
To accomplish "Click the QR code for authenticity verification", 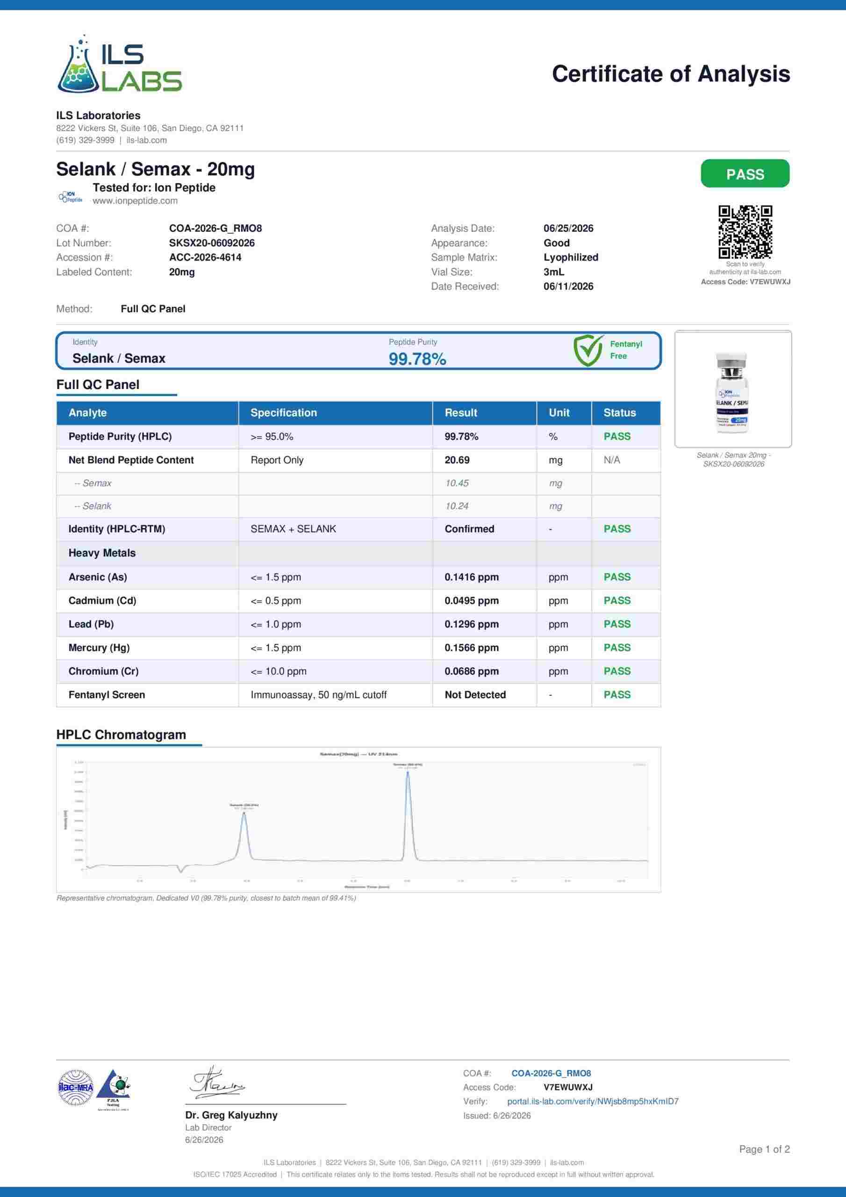I will tap(745, 231).
